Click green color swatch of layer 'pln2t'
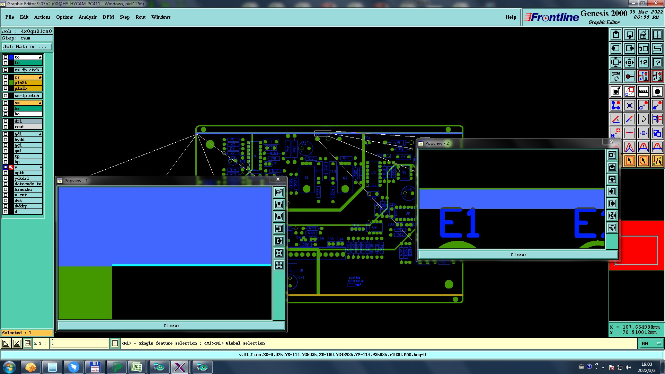The height and width of the screenshot is (374, 665). pyautogui.click(x=11, y=83)
